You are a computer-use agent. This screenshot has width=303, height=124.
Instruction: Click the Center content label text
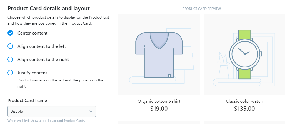click(32, 33)
